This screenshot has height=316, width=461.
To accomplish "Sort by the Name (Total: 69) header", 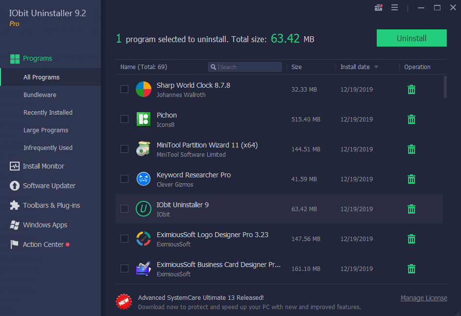I will (144, 67).
